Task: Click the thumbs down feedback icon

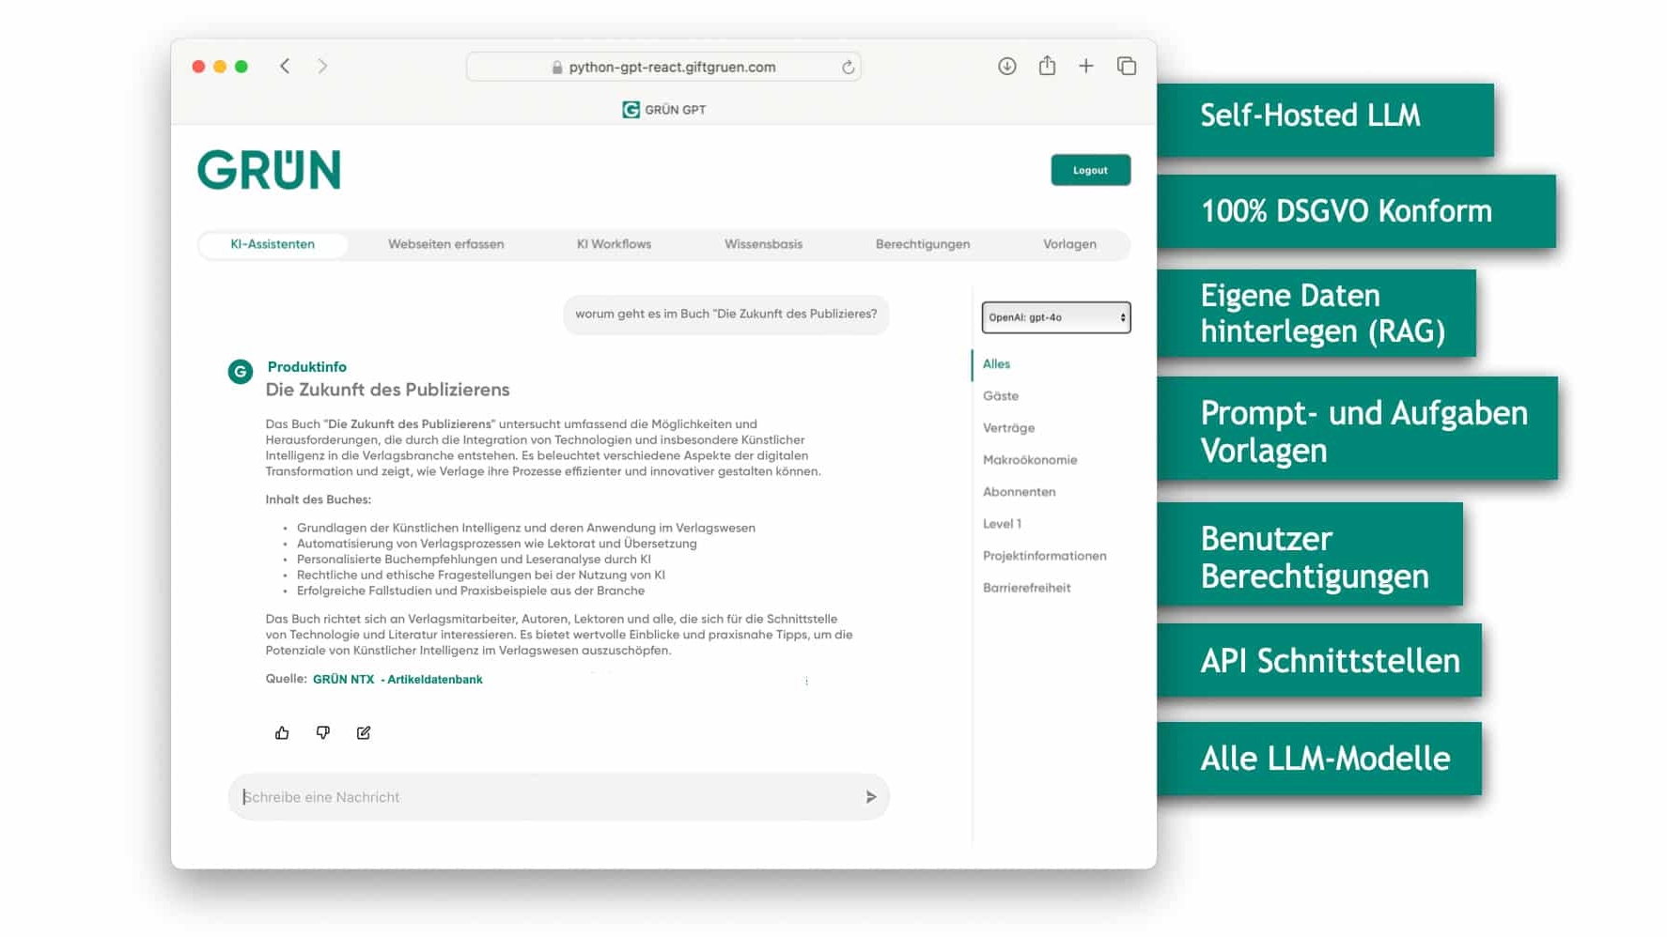Action: coord(323,732)
